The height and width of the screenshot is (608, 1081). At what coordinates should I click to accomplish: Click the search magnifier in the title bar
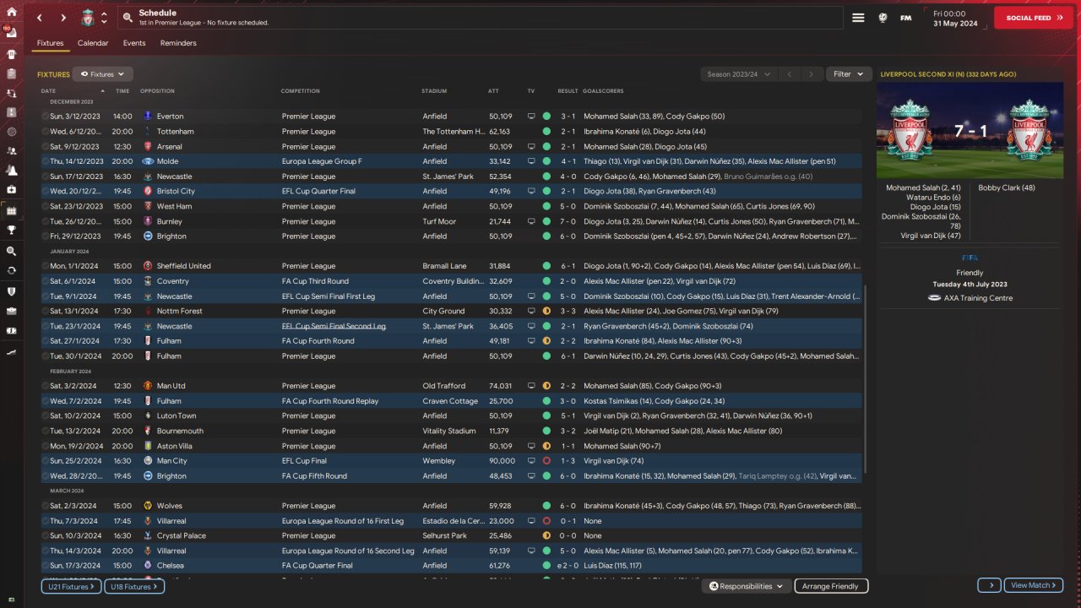coord(127,18)
